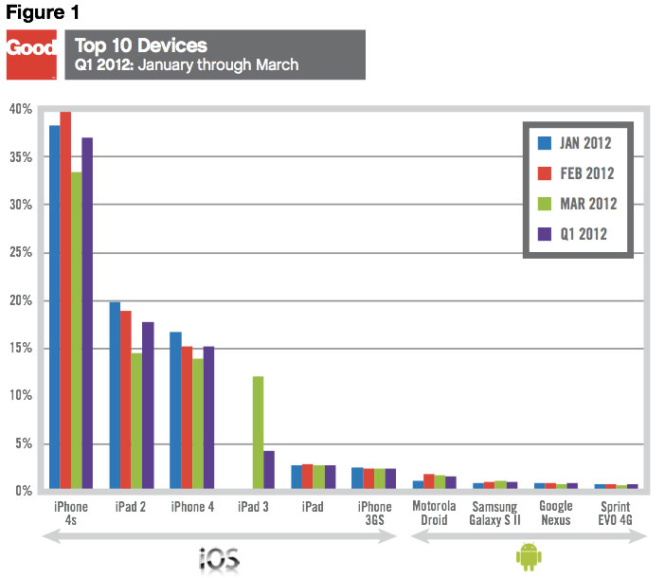
Task: Click the green March bar for iPhone 4
Action: click(x=198, y=424)
